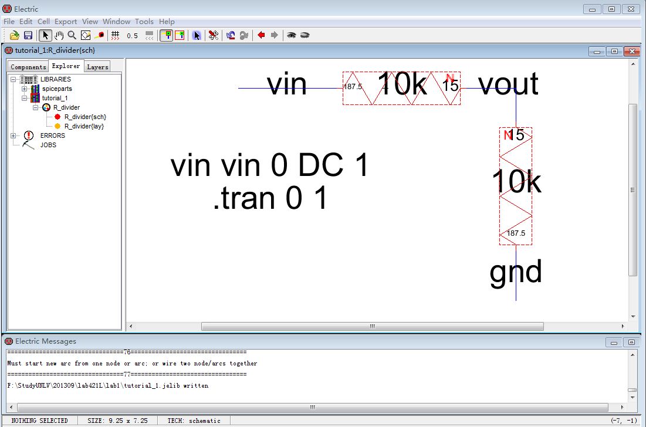
Task: Click the tutorial_1 library label
Action: coord(55,98)
